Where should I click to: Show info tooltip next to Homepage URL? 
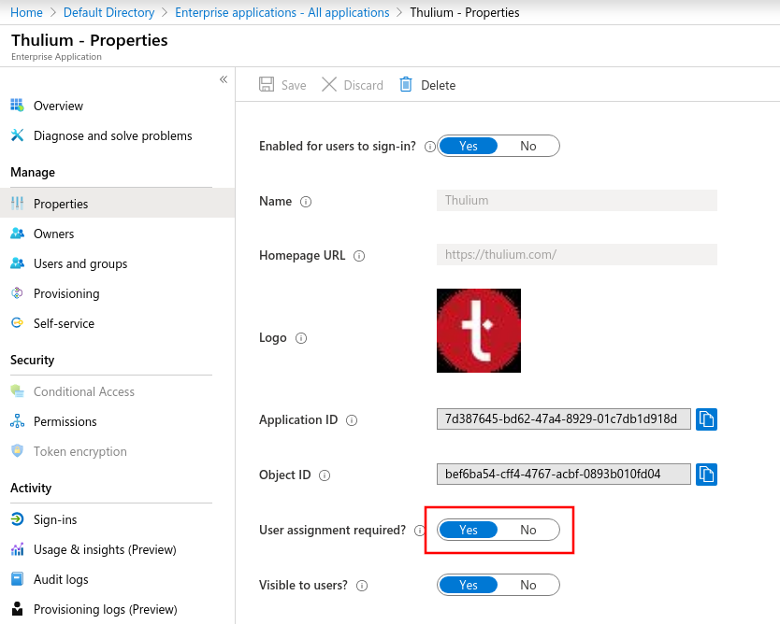359,256
